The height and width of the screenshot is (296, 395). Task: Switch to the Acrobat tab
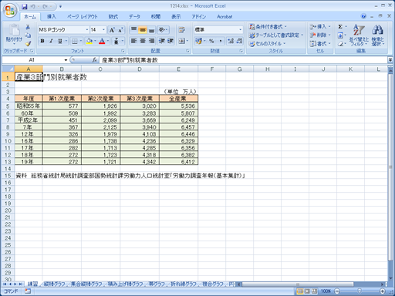[x=225, y=16]
